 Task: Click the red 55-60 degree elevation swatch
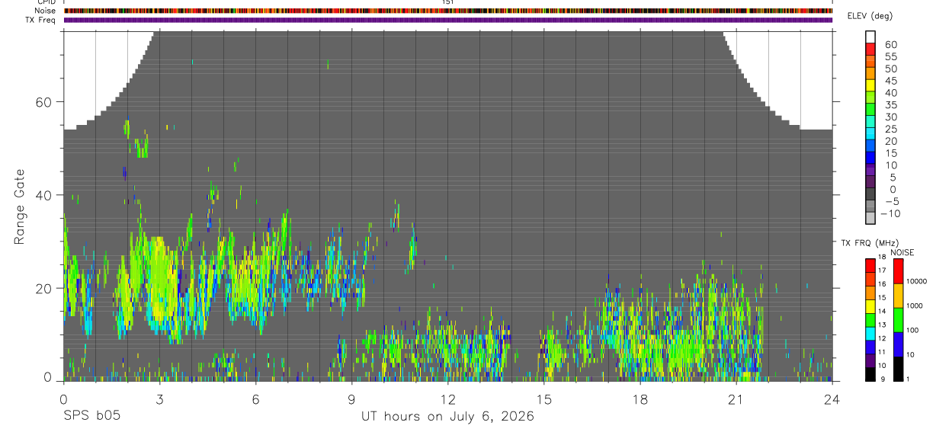[870, 50]
